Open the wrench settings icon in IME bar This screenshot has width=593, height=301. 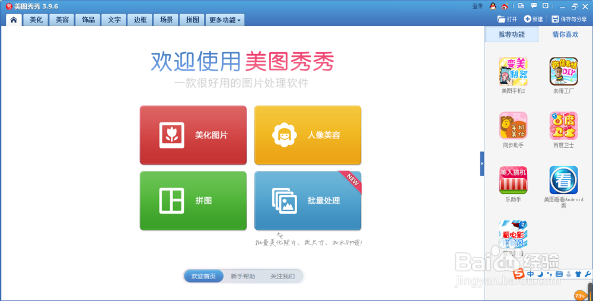(587, 274)
